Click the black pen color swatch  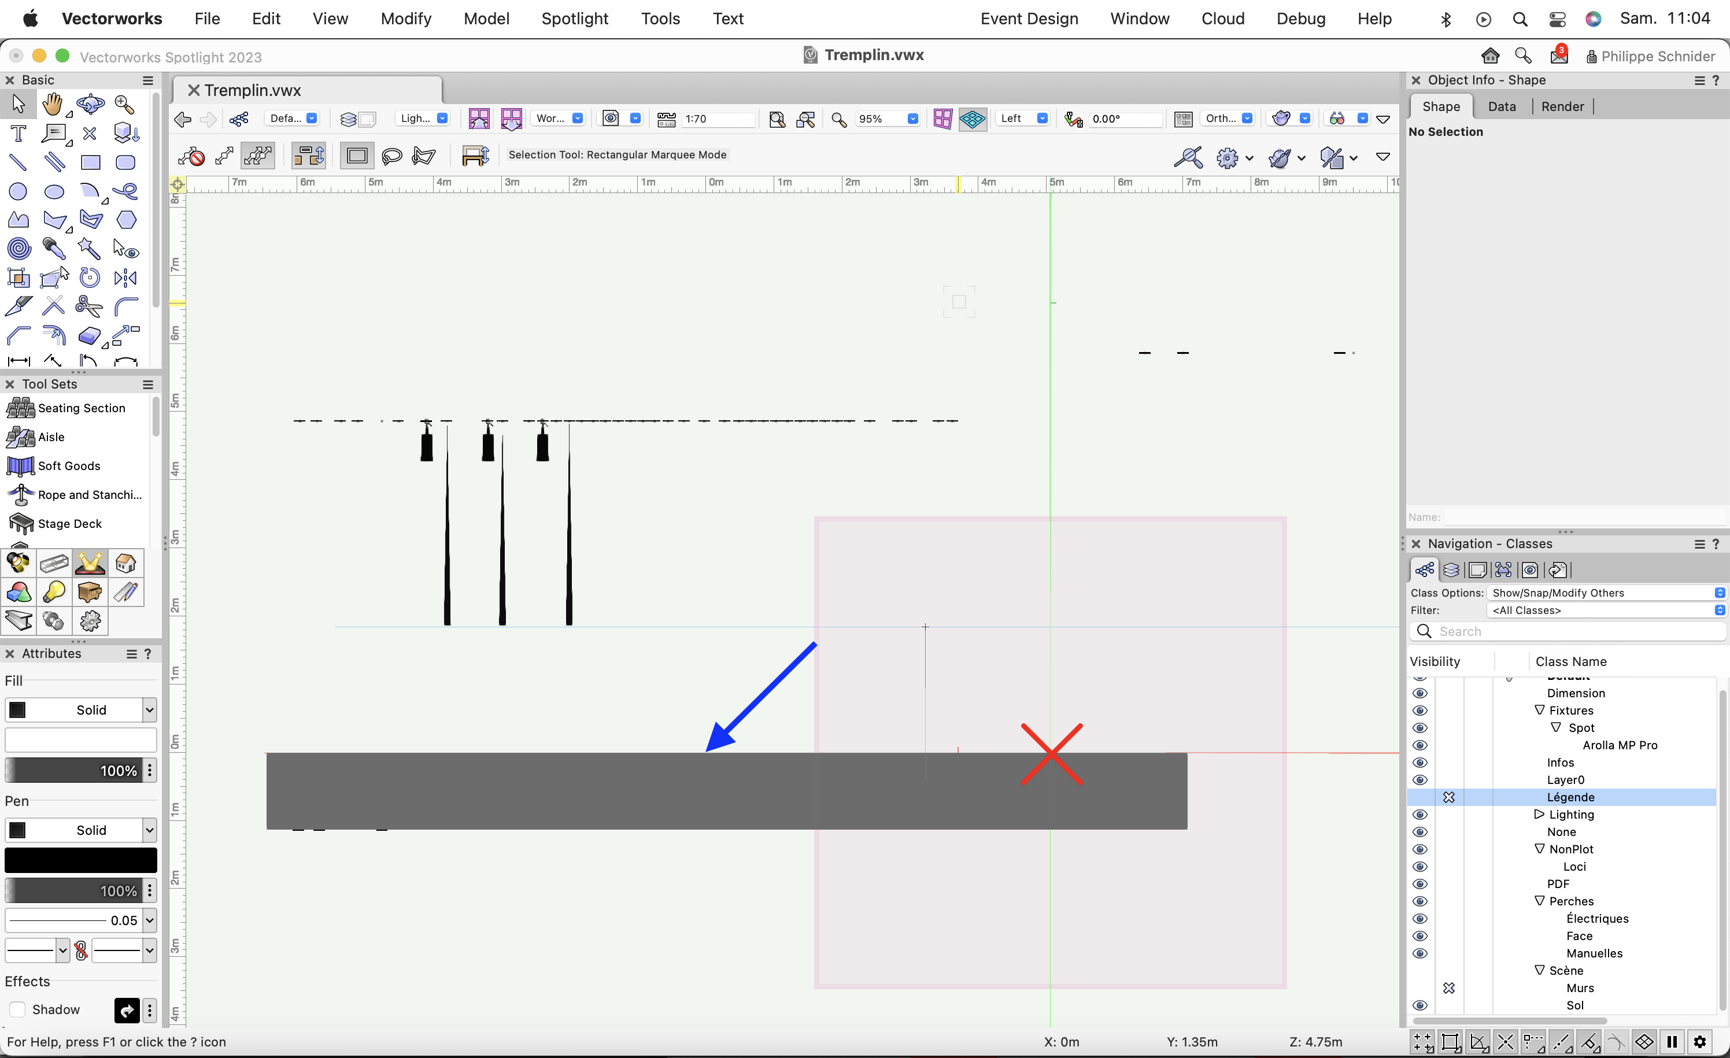click(x=80, y=859)
